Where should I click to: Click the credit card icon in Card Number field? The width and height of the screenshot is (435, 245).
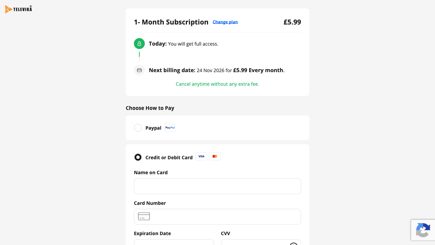[x=144, y=216]
